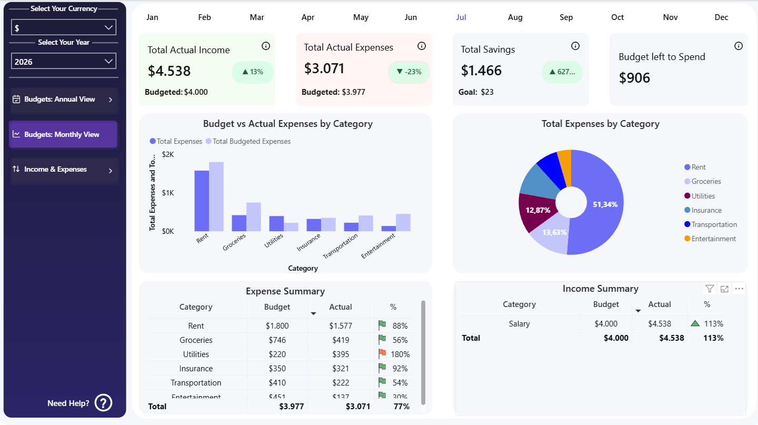Select the Feb month tab
This screenshot has height=425, width=758.
point(204,17)
